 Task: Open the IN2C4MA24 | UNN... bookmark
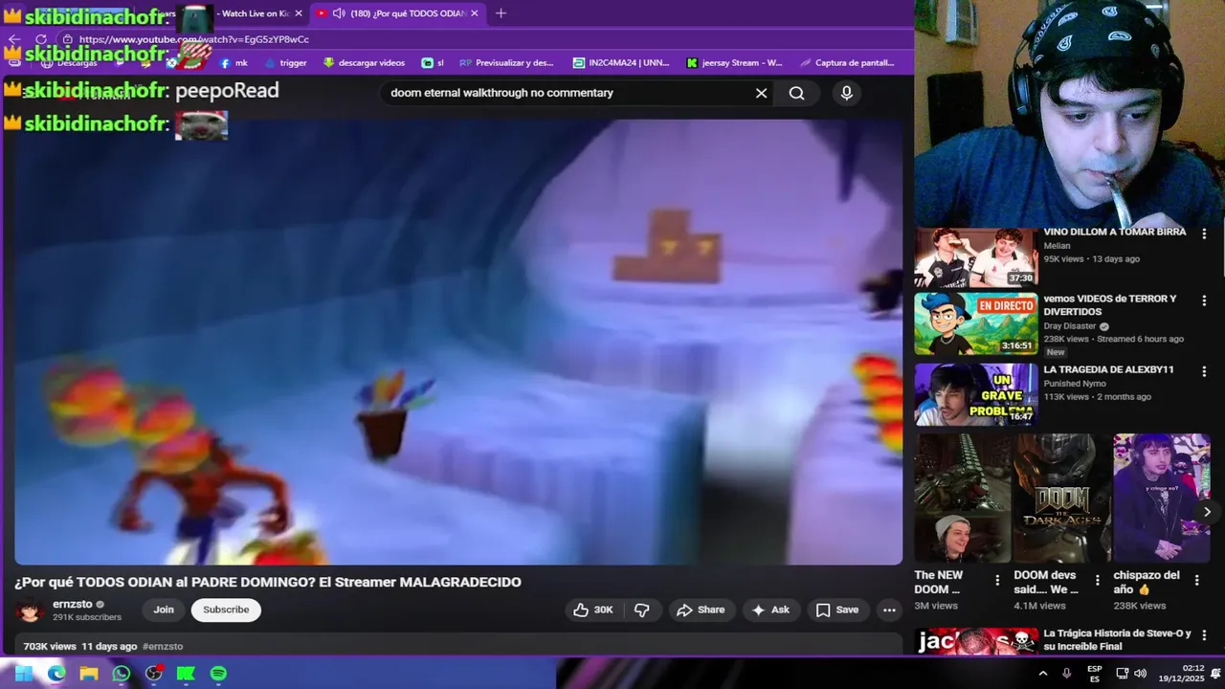tap(620, 63)
